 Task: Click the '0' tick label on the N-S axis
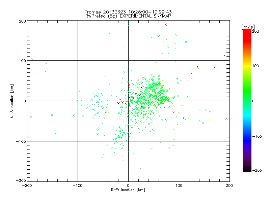[25, 101]
